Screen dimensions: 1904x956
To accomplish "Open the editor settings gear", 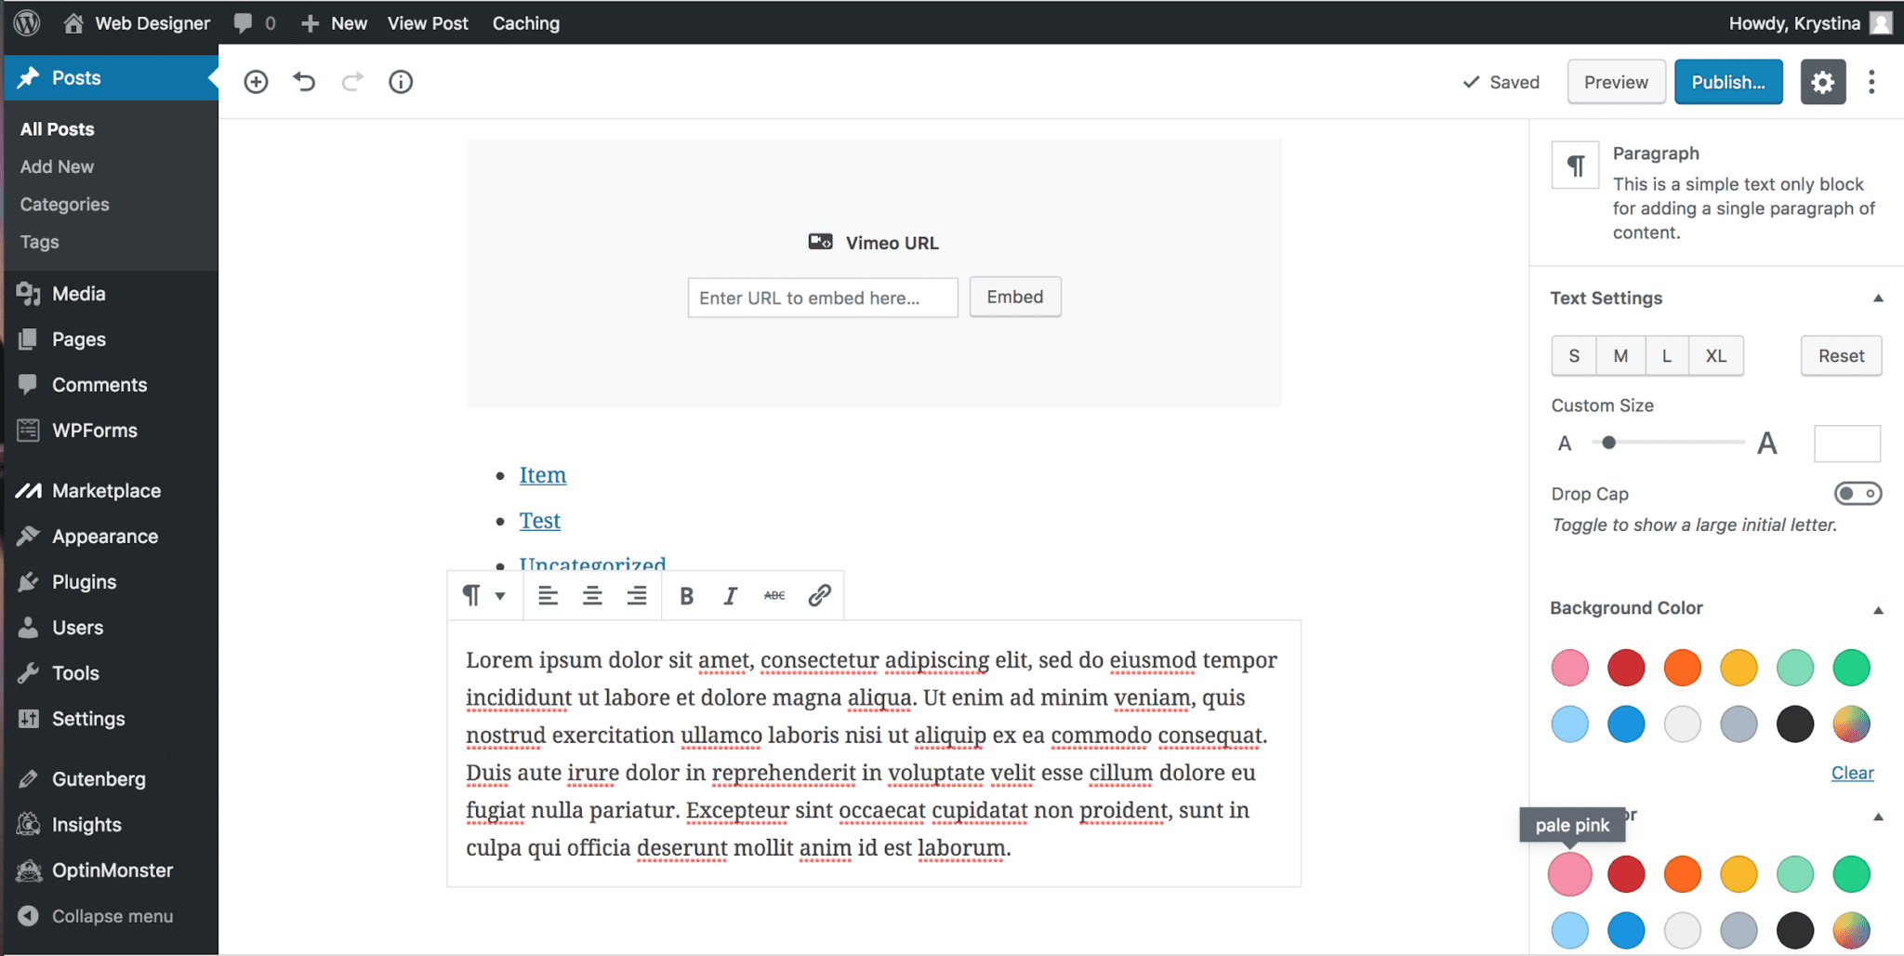I will coord(1823,82).
